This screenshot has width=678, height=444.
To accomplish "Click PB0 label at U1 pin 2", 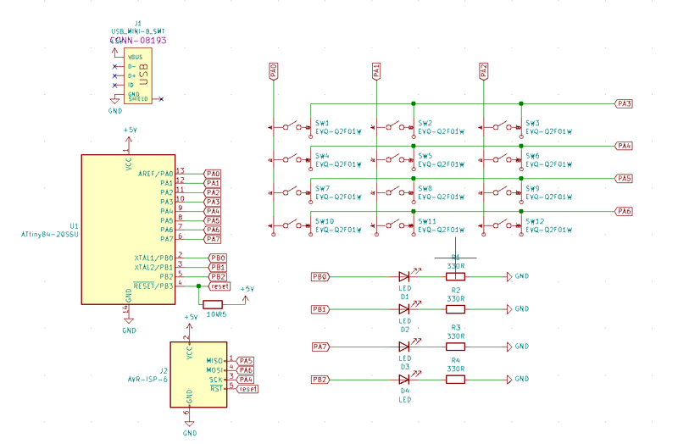I will (x=218, y=258).
